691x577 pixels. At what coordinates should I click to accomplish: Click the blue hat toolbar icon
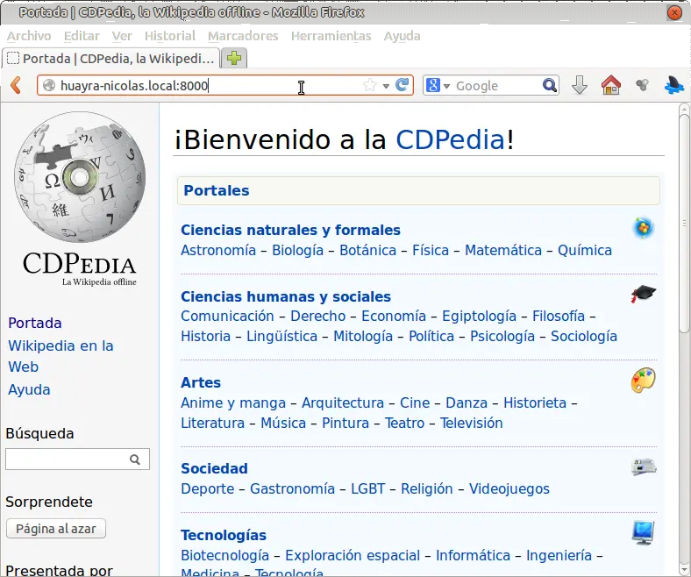click(x=674, y=85)
